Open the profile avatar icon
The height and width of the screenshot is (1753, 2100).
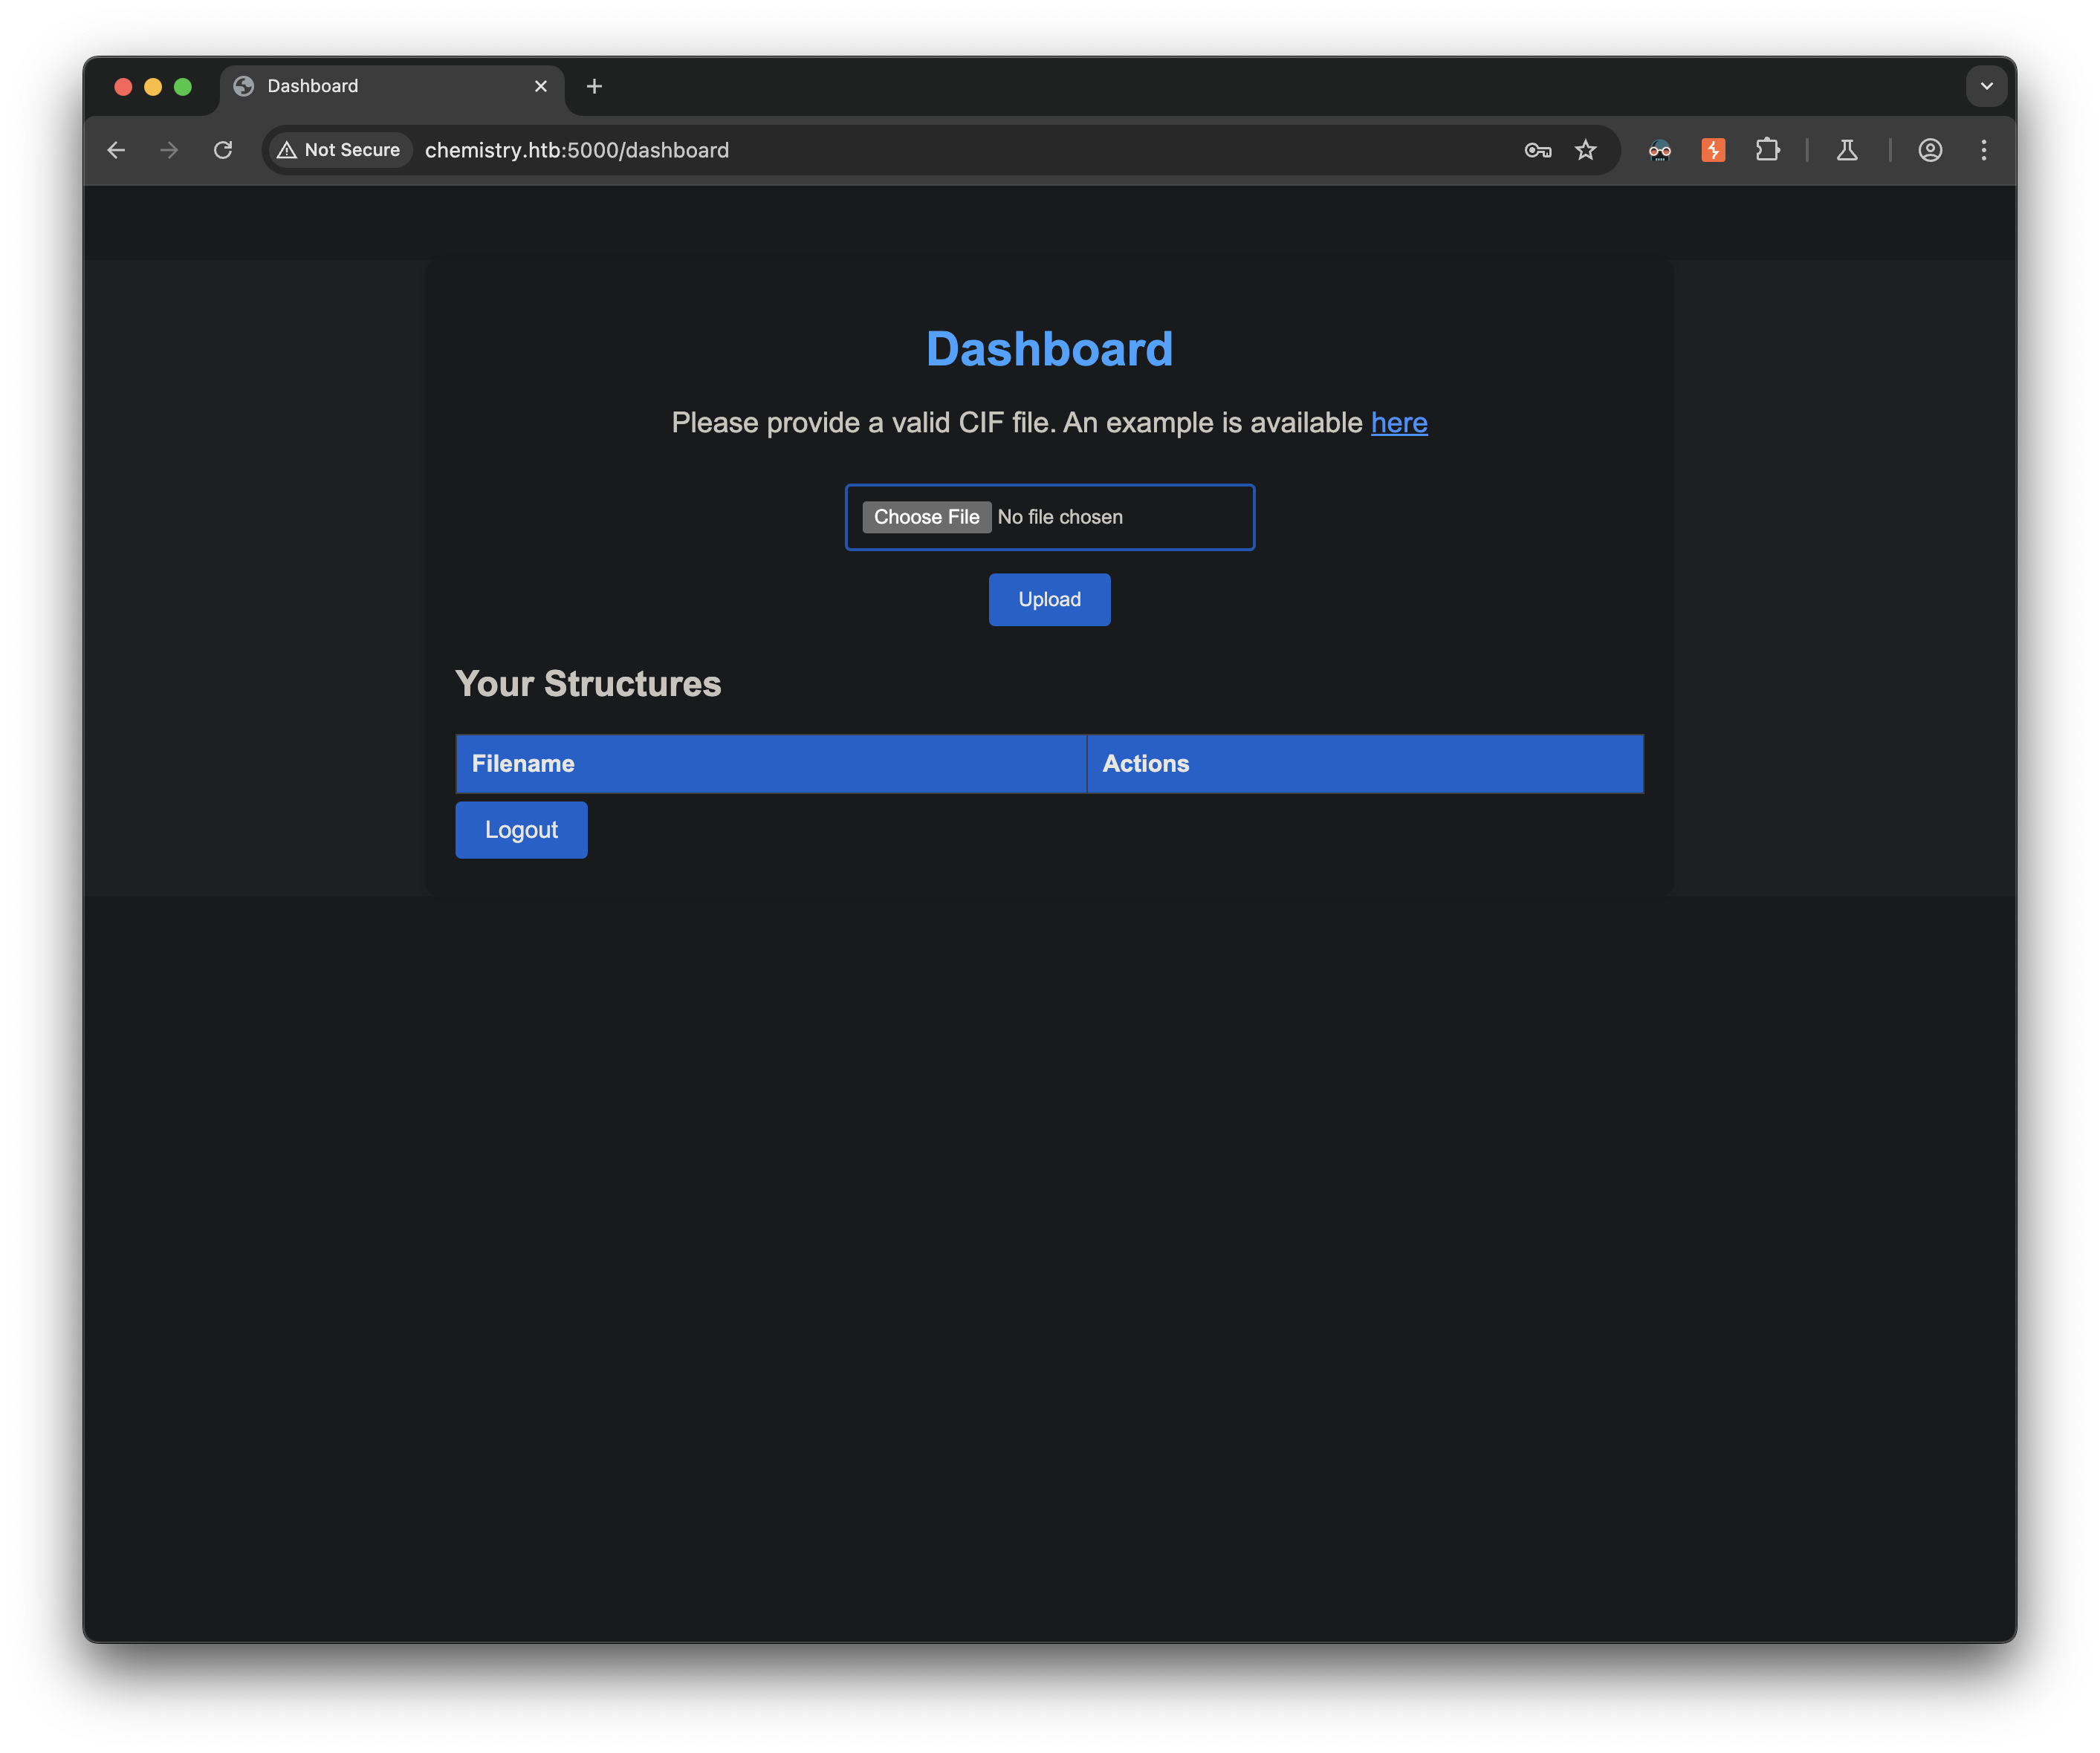point(1930,150)
